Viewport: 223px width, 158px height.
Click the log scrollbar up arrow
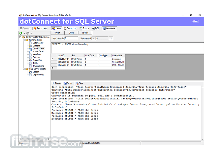pyautogui.click(x=203, y=87)
